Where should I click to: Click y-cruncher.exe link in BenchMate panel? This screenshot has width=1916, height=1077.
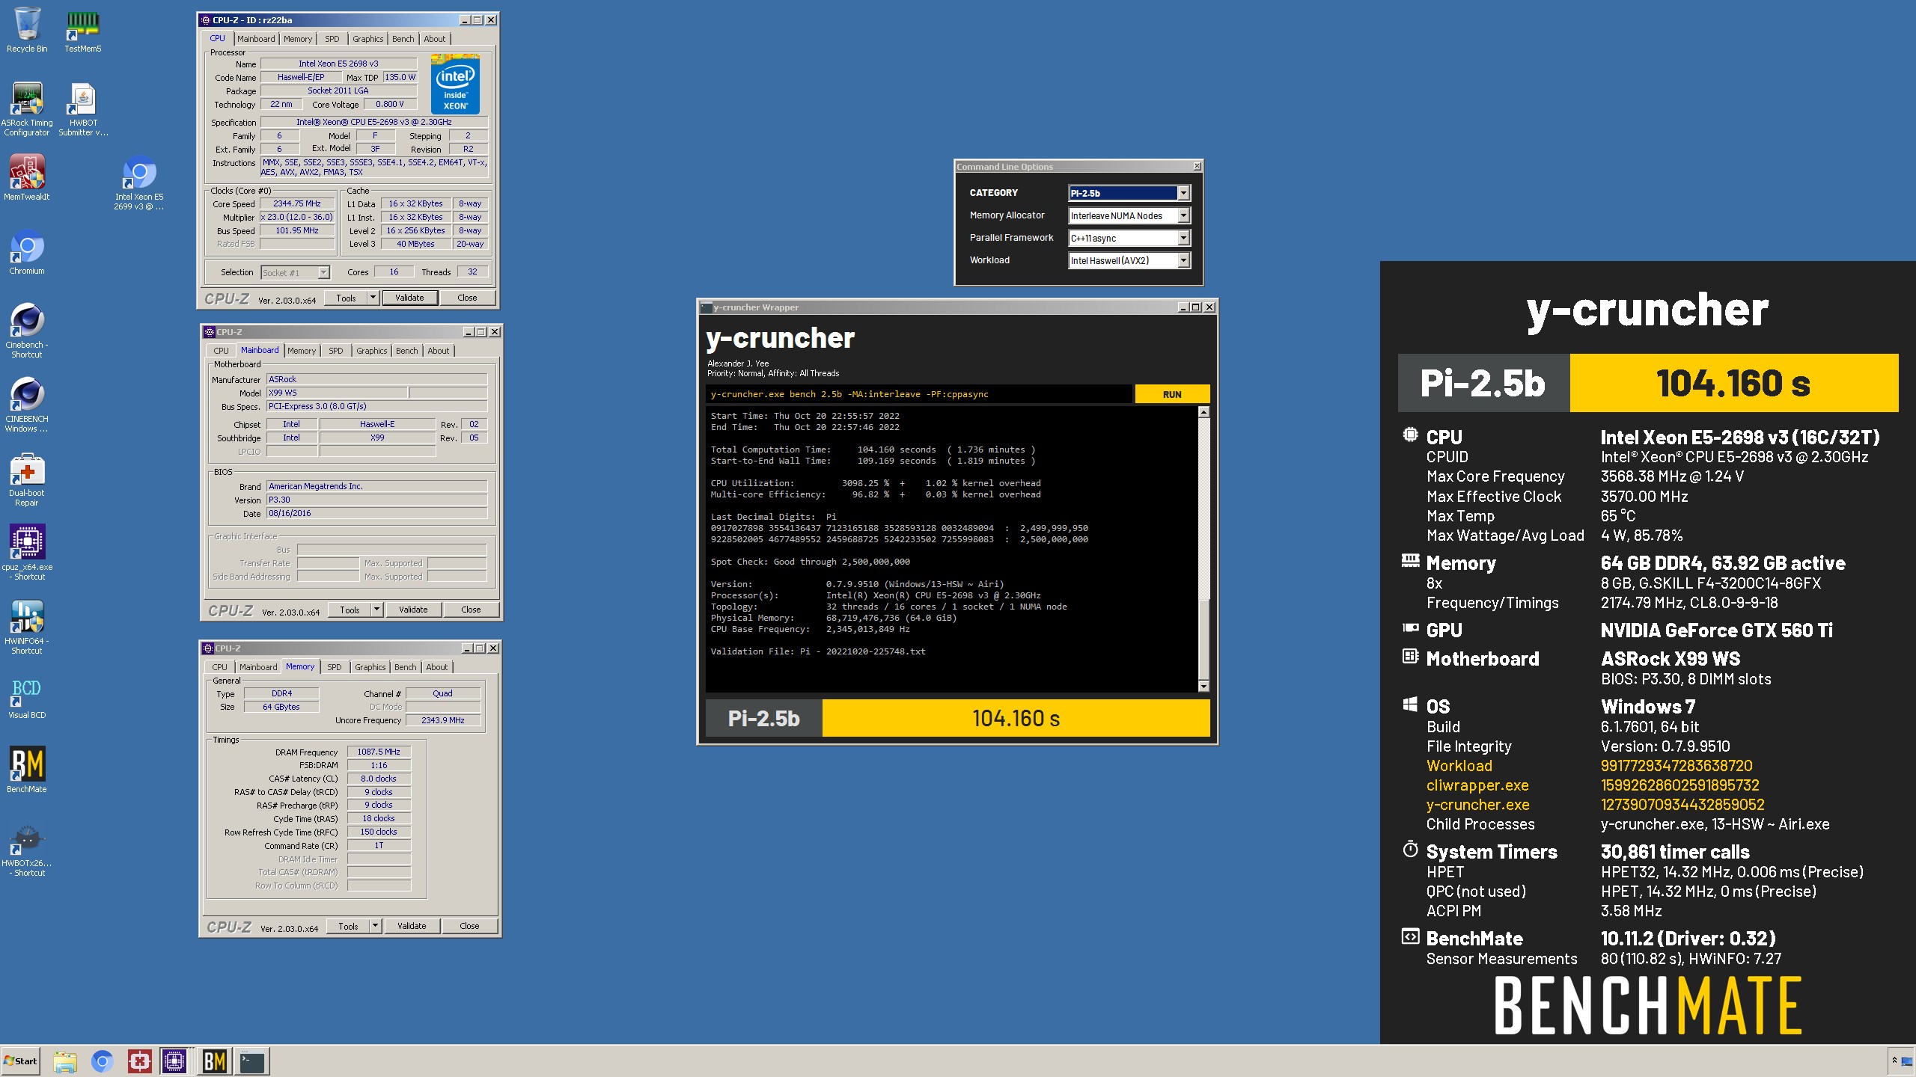tap(1477, 805)
